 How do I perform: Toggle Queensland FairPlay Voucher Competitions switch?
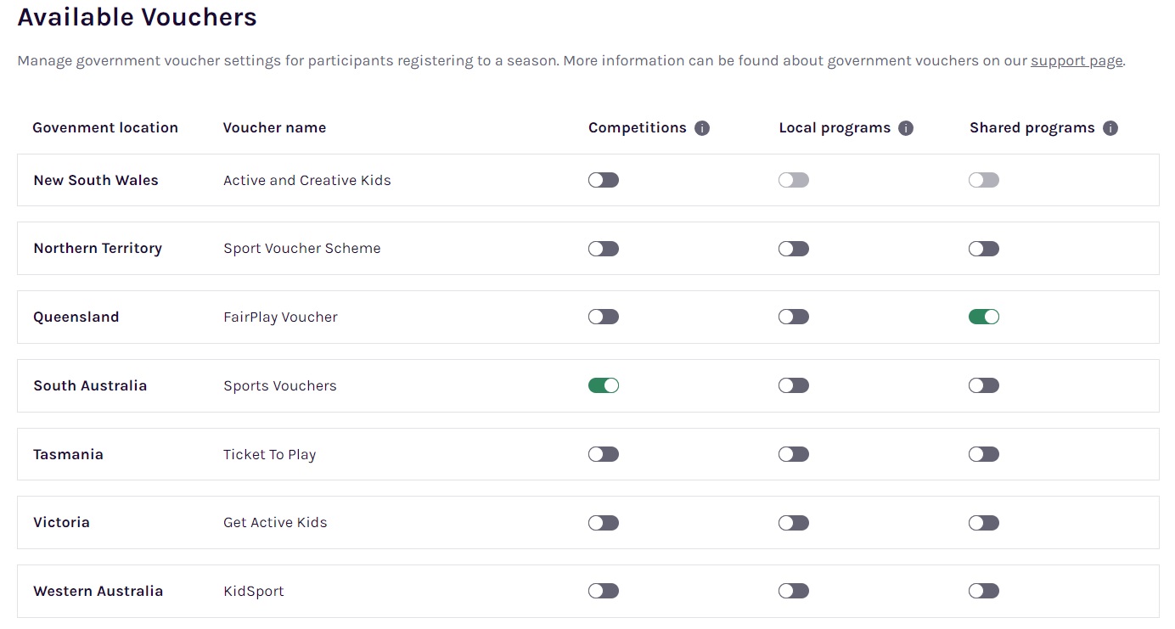[604, 317]
